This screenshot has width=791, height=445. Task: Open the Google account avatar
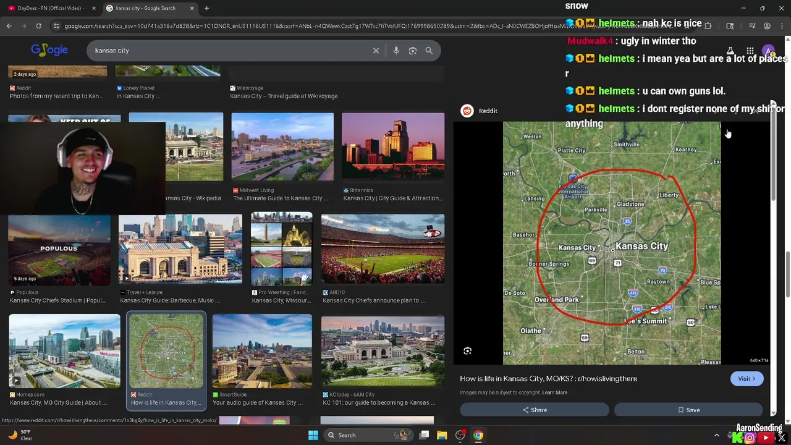click(x=768, y=51)
